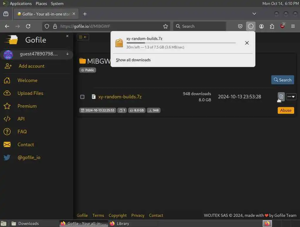Open API page in sidebar
The height and width of the screenshot is (227, 300).
click(x=21, y=119)
